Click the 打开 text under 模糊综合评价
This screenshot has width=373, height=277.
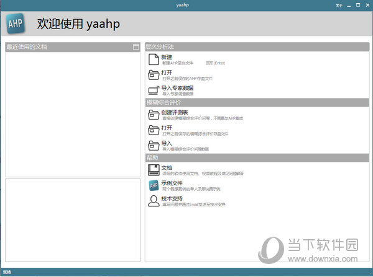pos(167,128)
